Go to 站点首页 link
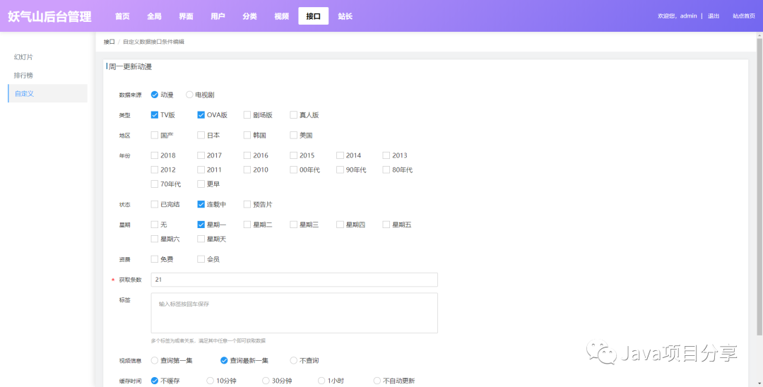Image resolution: width=763 pixels, height=387 pixels. (744, 16)
